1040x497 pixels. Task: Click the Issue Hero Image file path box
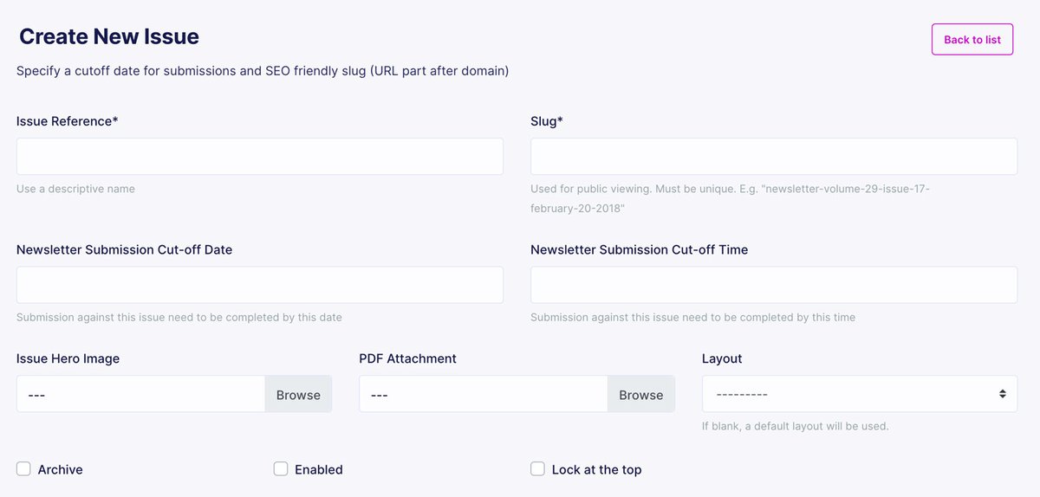click(140, 394)
